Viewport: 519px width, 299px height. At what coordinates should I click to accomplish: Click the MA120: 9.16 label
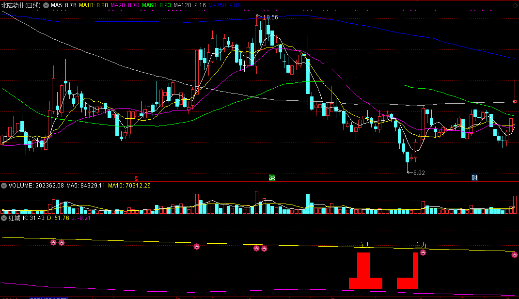189,5
